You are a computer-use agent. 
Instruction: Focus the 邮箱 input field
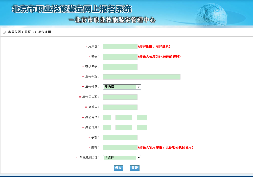pyautogui.click(x=120, y=147)
